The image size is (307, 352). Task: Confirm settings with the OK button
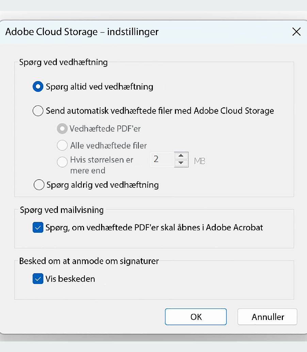(196, 317)
